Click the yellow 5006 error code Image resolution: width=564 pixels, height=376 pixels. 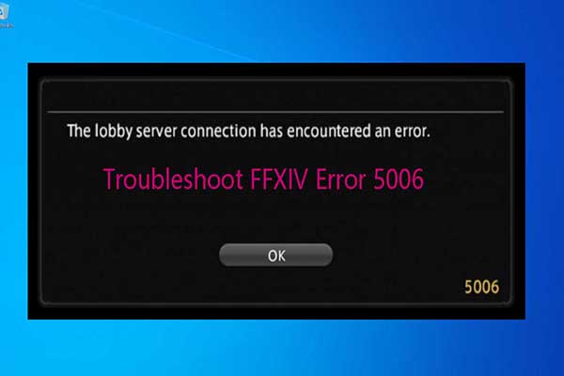click(481, 287)
